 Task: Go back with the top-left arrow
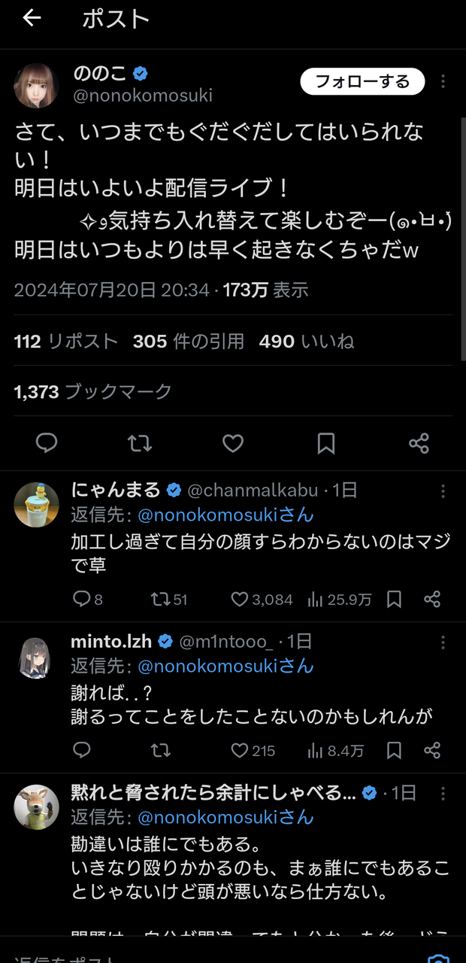32,18
